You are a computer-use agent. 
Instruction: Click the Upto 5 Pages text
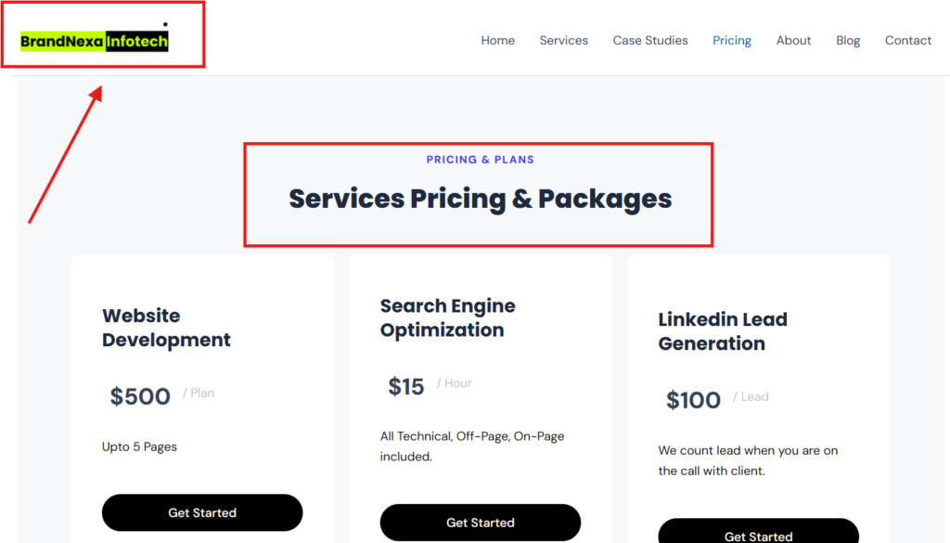pyautogui.click(x=139, y=446)
